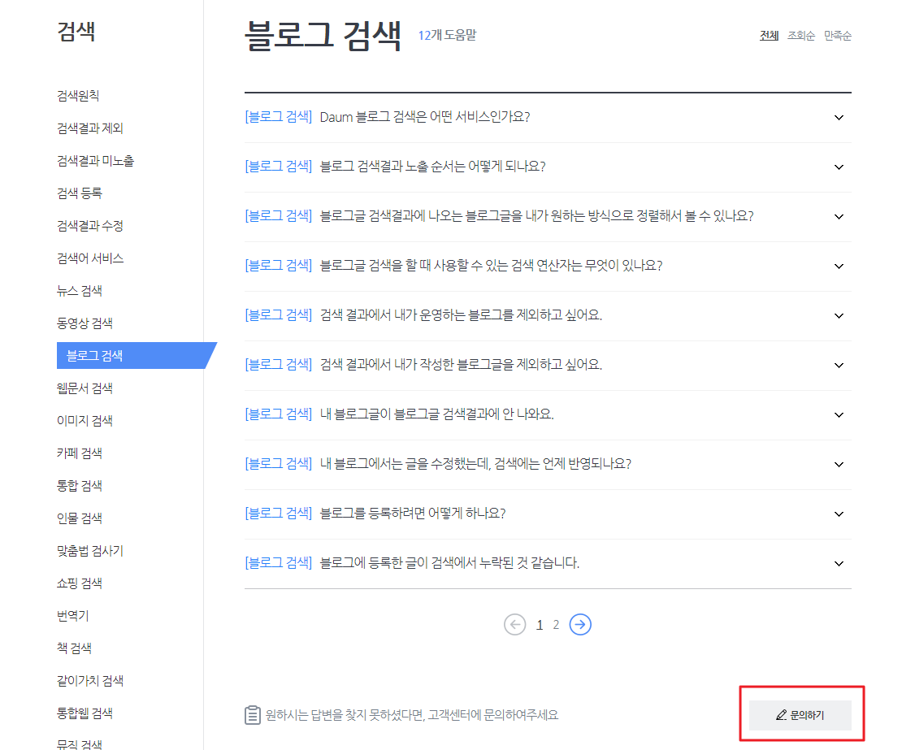Click the document icon beside the footer notice
The height and width of the screenshot is (750, 902).
coord(251,714)
